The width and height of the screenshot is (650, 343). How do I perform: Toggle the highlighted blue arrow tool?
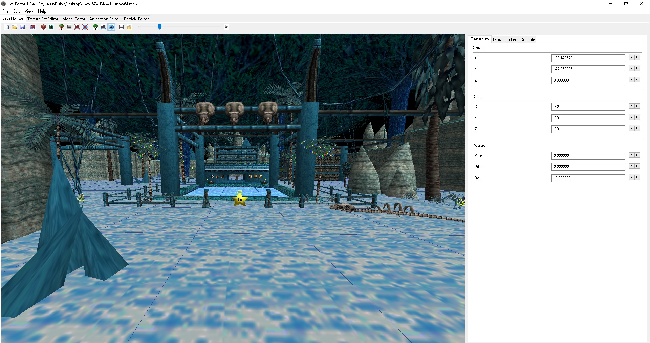(111, 27)
